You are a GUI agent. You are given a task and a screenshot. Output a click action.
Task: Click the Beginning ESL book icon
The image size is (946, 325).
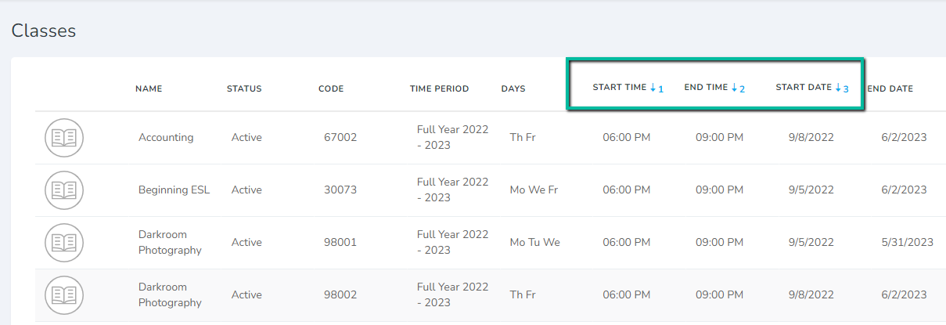(63, 190)
